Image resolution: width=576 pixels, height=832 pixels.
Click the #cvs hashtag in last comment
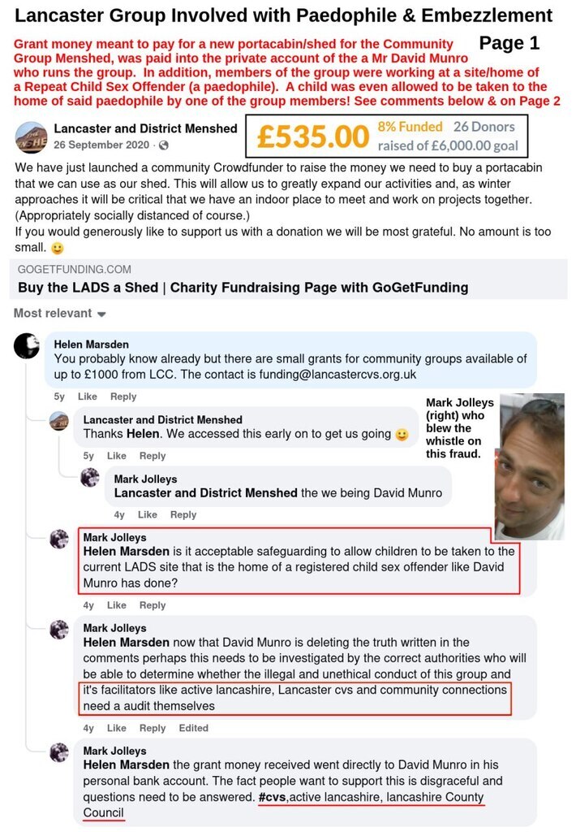click(272, 797)
